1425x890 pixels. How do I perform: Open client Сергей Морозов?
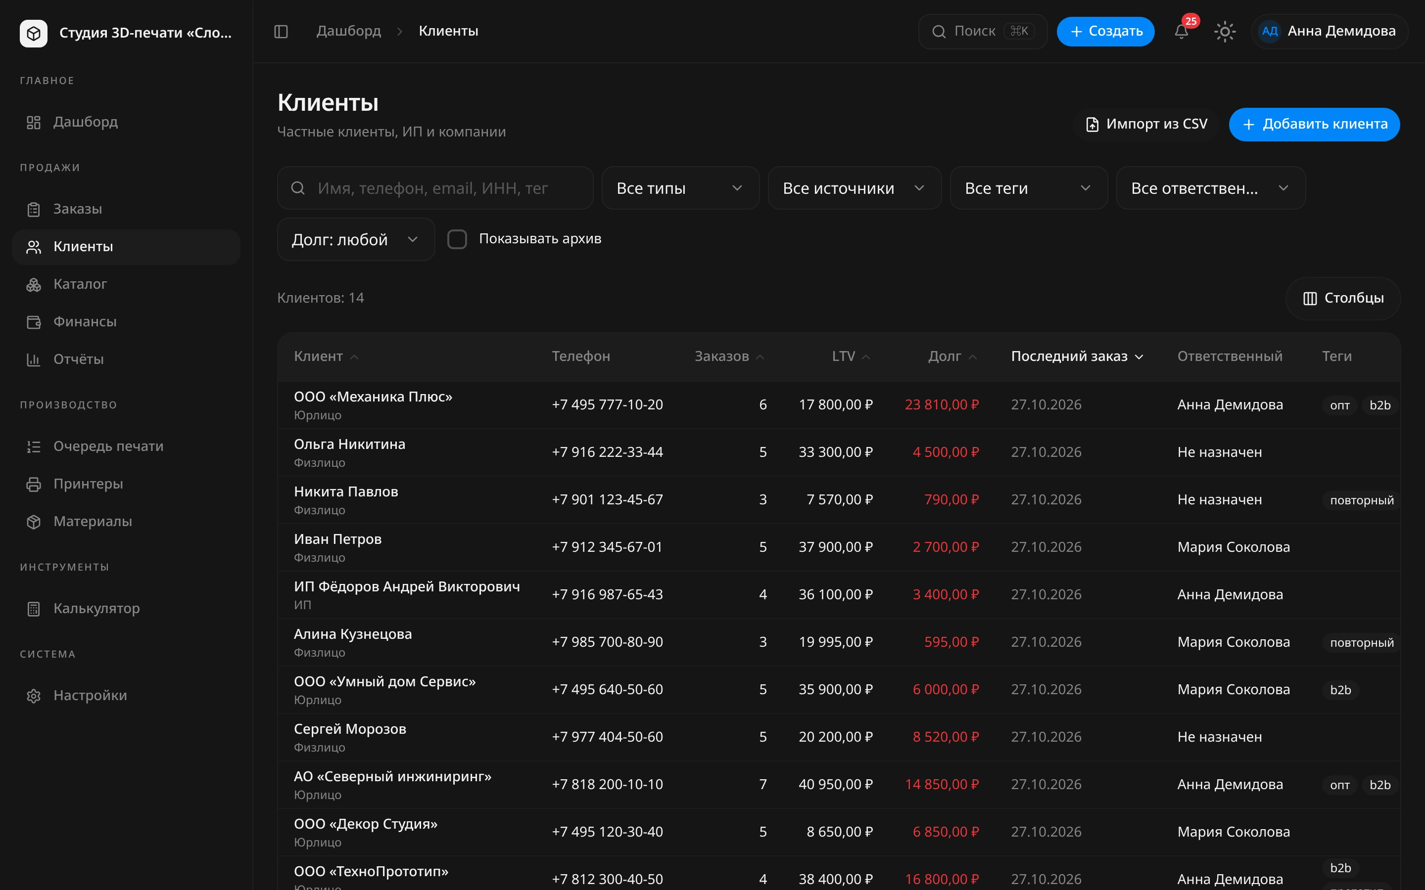(350, 729)
